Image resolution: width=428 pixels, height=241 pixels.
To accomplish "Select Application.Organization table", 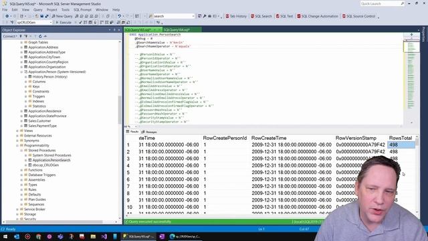I will 47,67.
